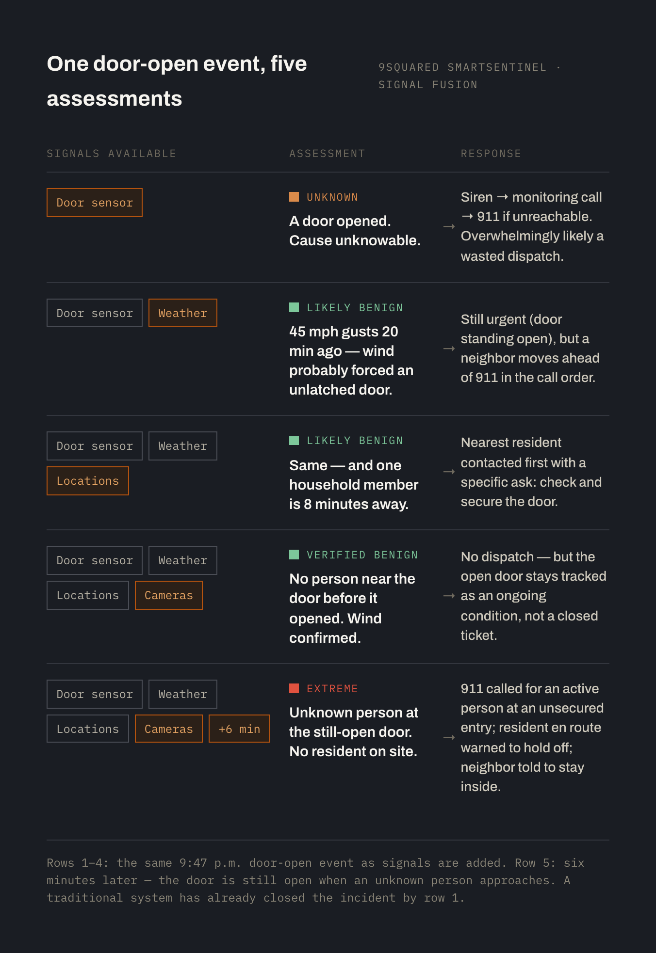656x953 pixels.
Task: Click the green VERIFIED BENIGN status square
Action: [x=294, y=555]
